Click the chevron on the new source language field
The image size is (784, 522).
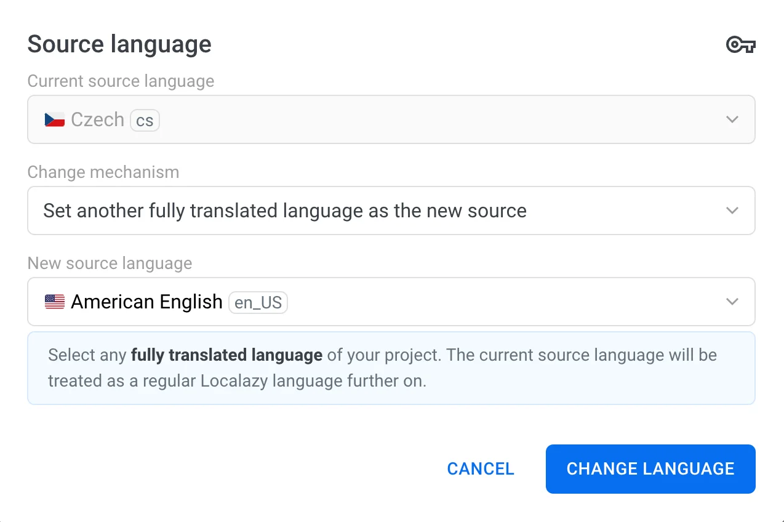coord(732,302)
